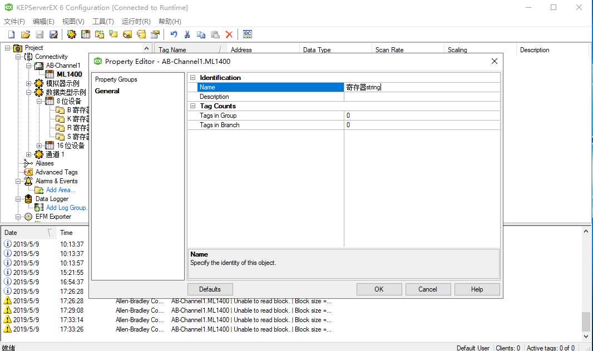Viewport: 593px width, 351px height.
Task: Collapse the Identification property section
Action: coord(192,77)
